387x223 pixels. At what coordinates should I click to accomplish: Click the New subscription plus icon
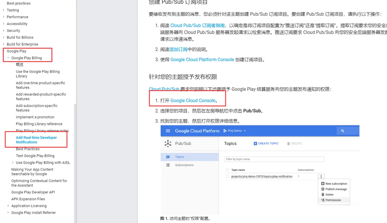point(323,183)
